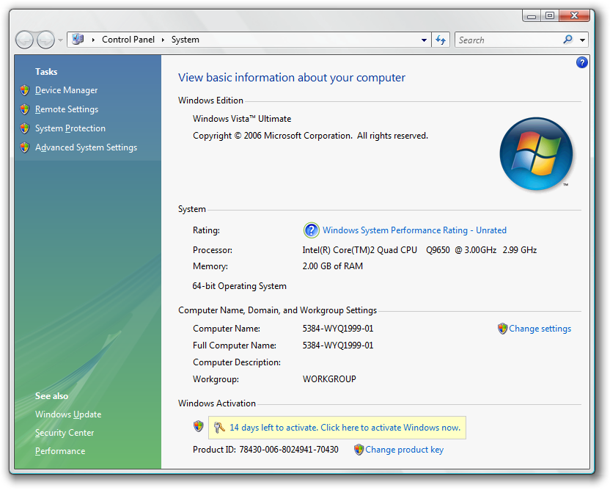Expand the address bar history dropdown arrow
The width and height of the screenshot is (610, 490).
425,40
